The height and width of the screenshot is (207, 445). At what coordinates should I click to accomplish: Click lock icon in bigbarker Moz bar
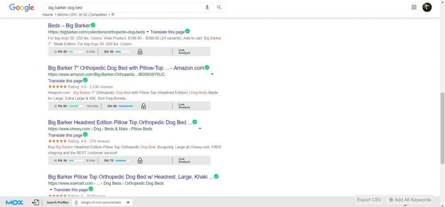click(x=140, y=52)
